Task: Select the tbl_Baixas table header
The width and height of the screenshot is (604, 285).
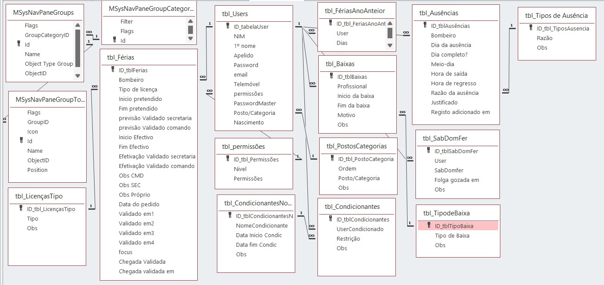Action: 340,64
